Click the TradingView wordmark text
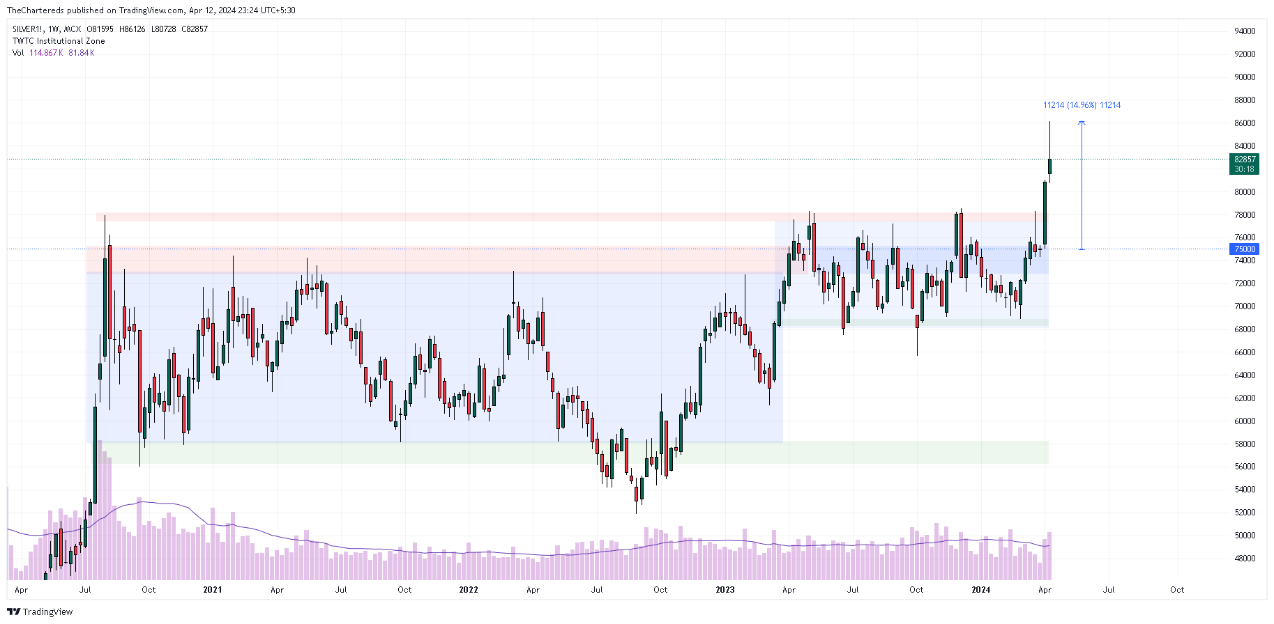1274x624 pixels. [47, 612]
